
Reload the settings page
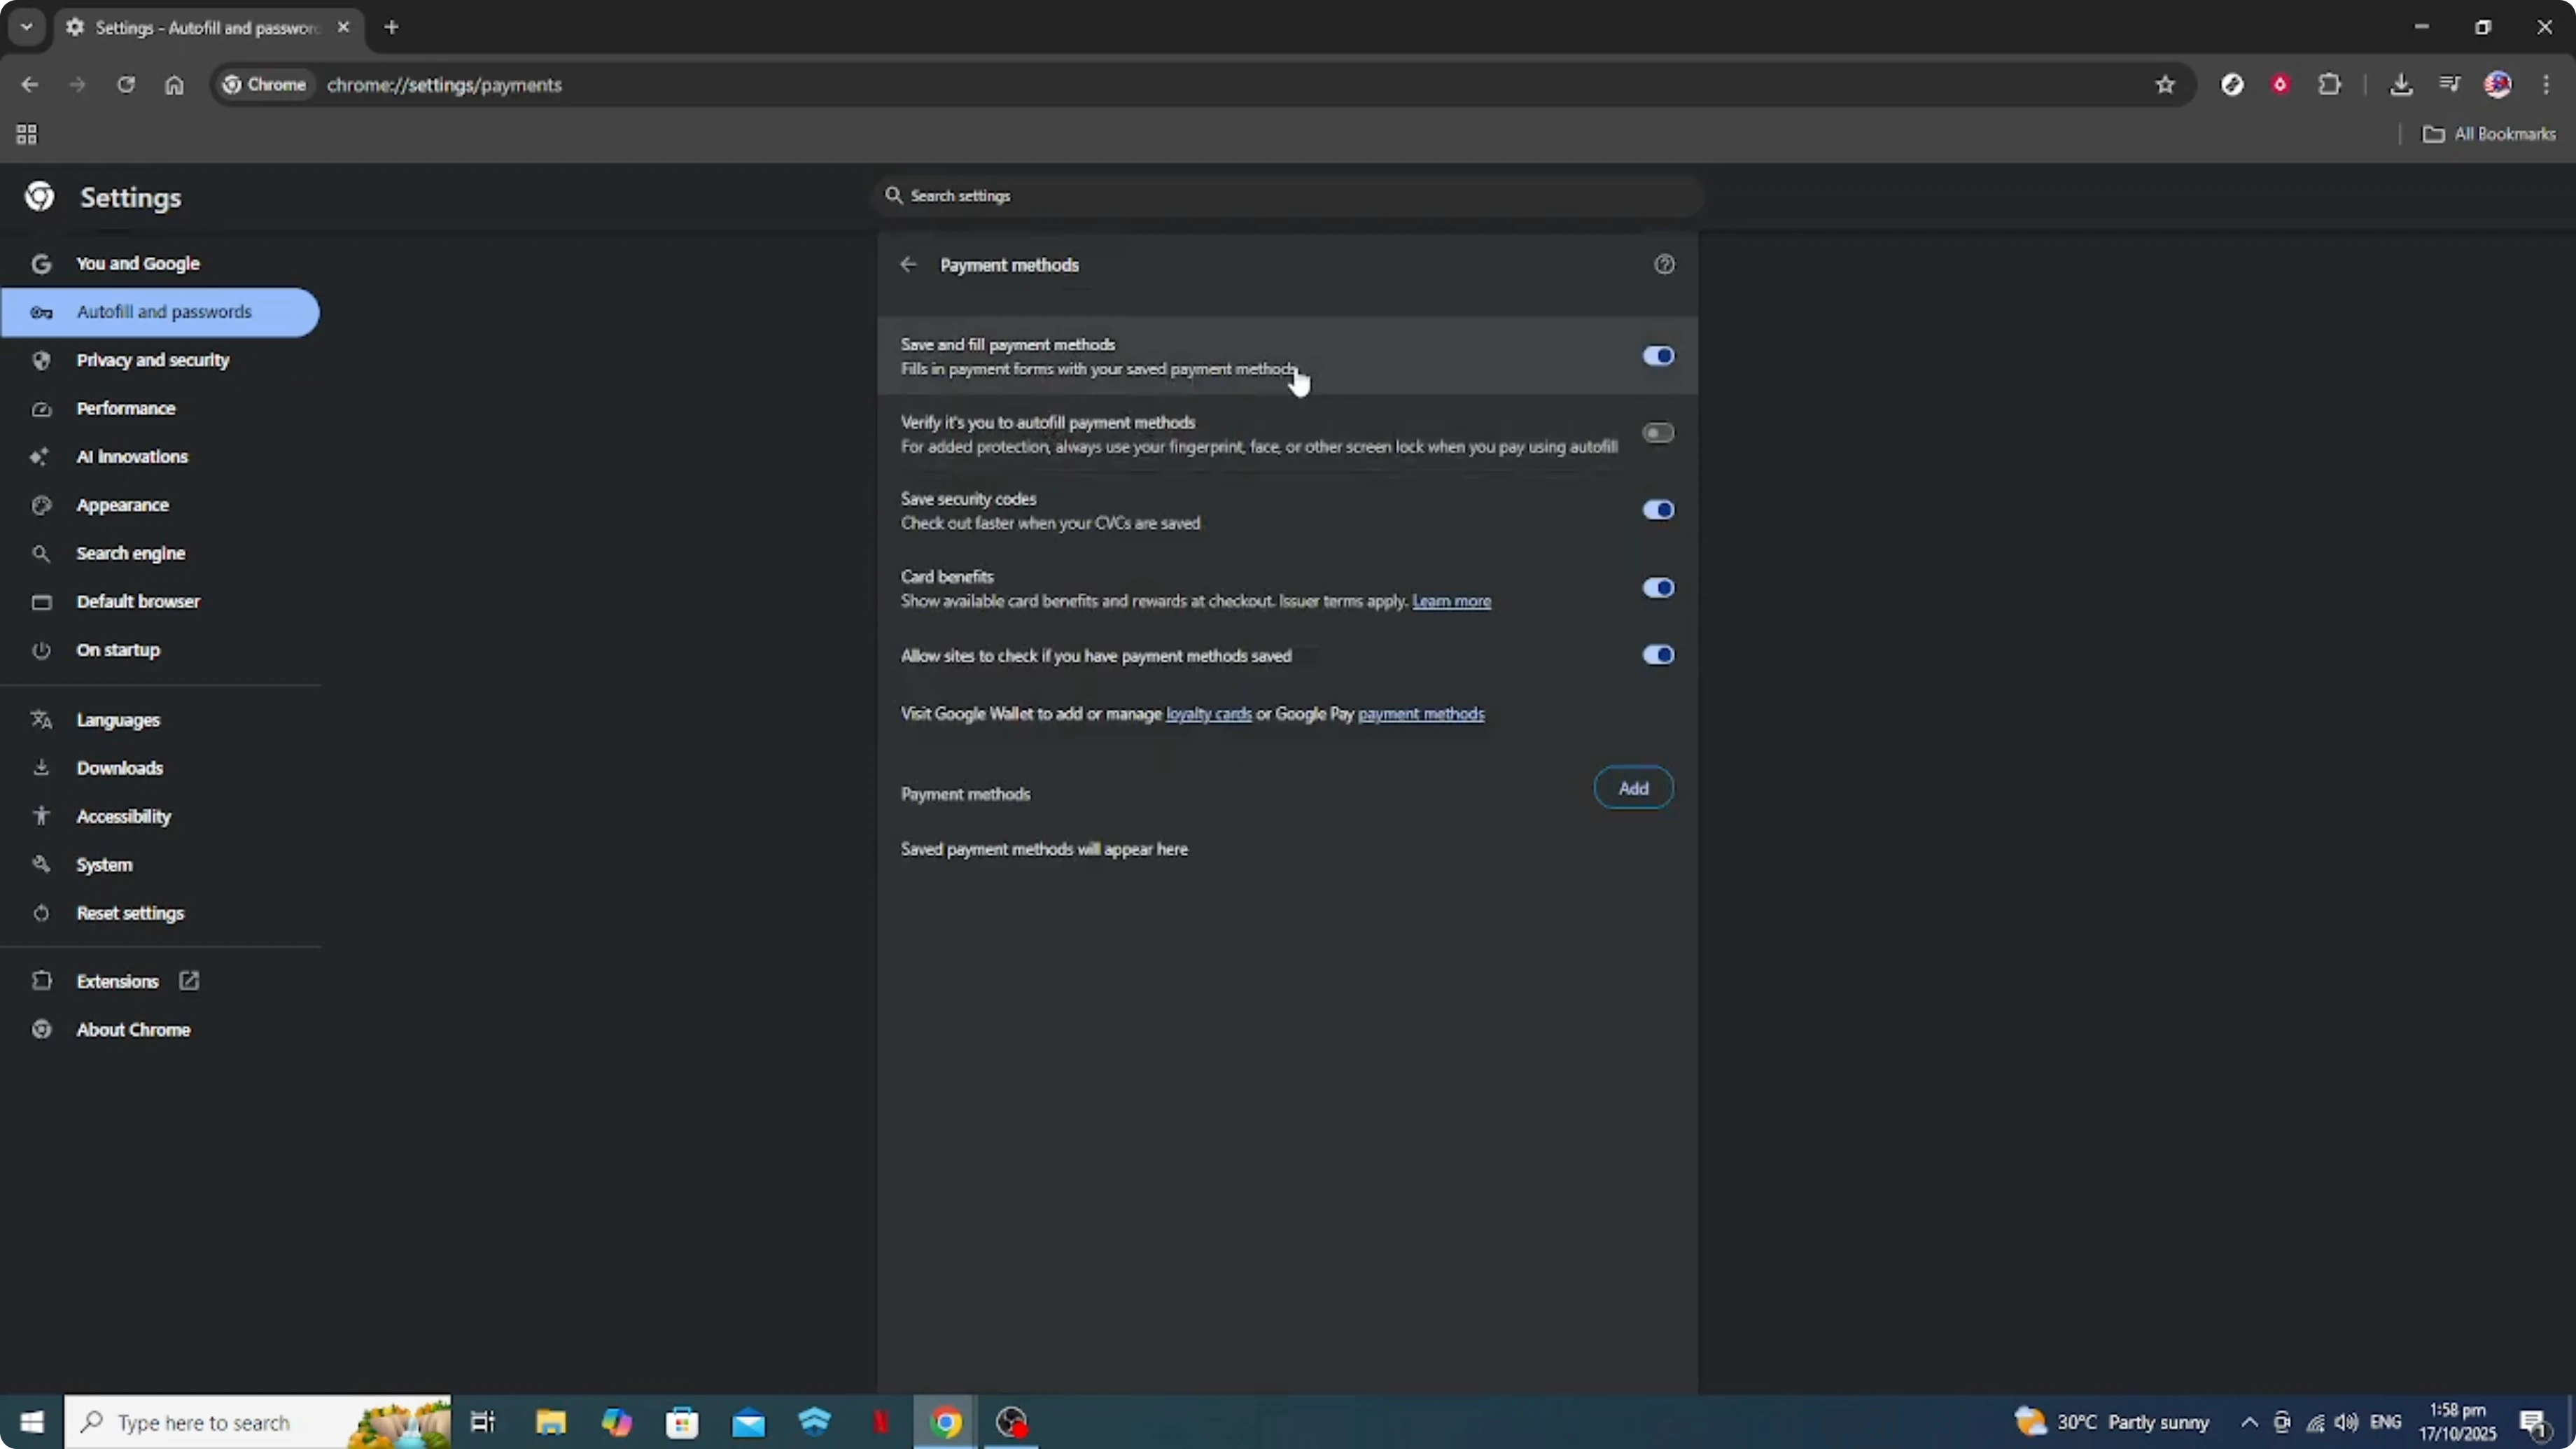126,85
